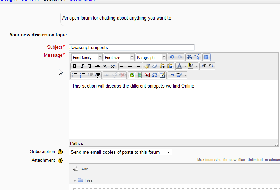Open the text color picker arrow

pos(185,66)
